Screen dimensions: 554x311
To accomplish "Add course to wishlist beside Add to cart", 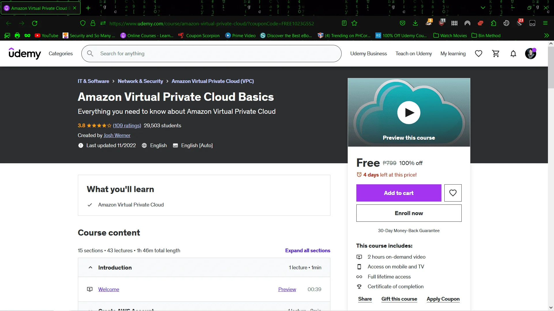I will click(x=453, y=193).
